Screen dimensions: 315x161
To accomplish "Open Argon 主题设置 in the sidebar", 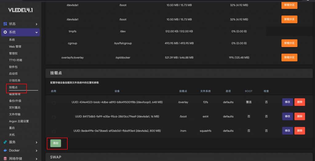I will pyautogui.click(x=19, y=121).
